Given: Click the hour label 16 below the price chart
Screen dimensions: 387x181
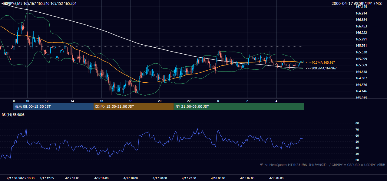Looking at the screenshot, I should (101, 101).
